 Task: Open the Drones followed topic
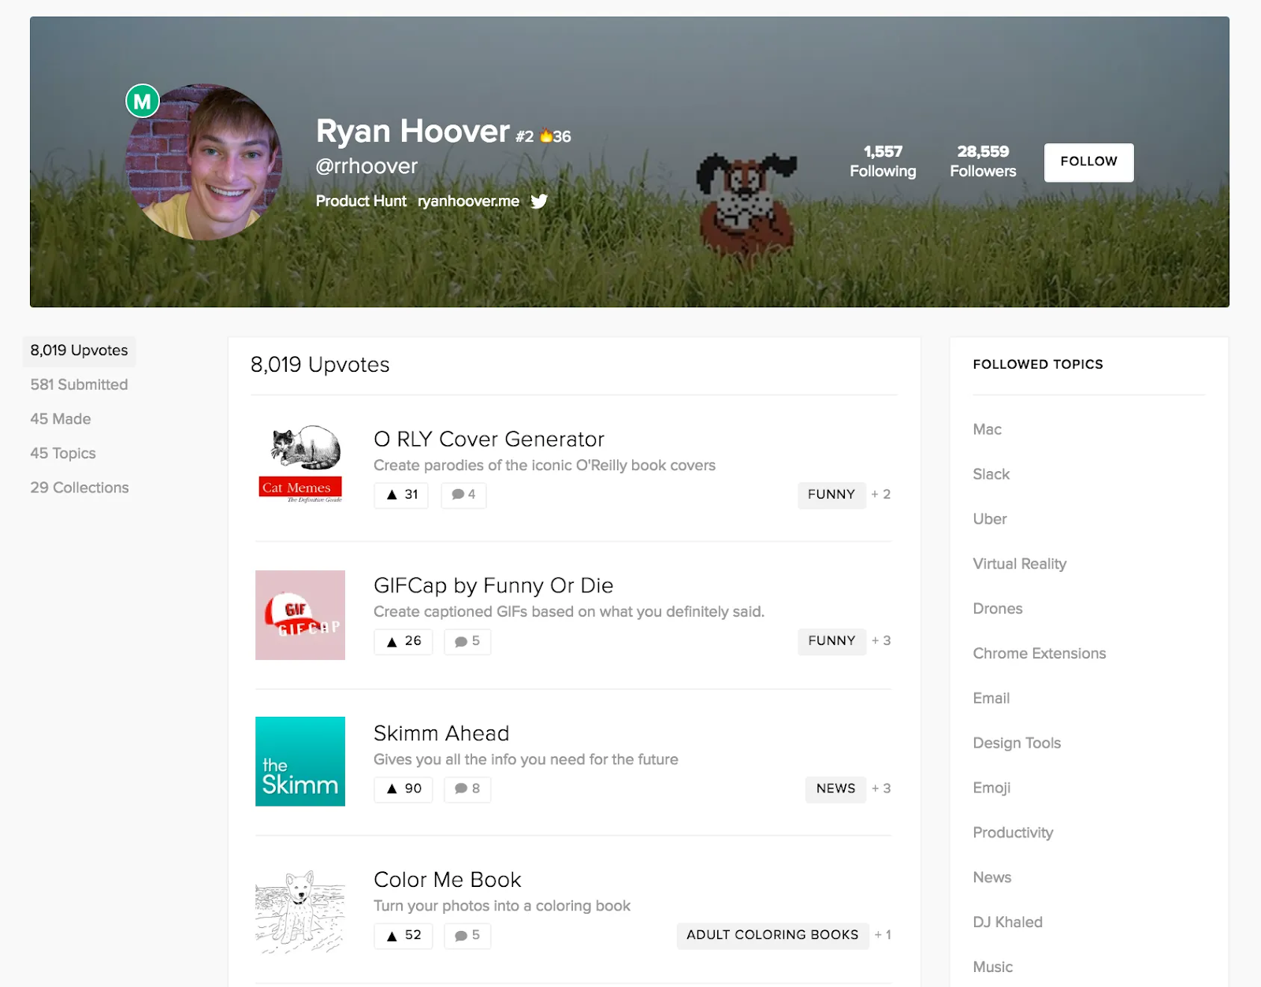tap(998, 609)
